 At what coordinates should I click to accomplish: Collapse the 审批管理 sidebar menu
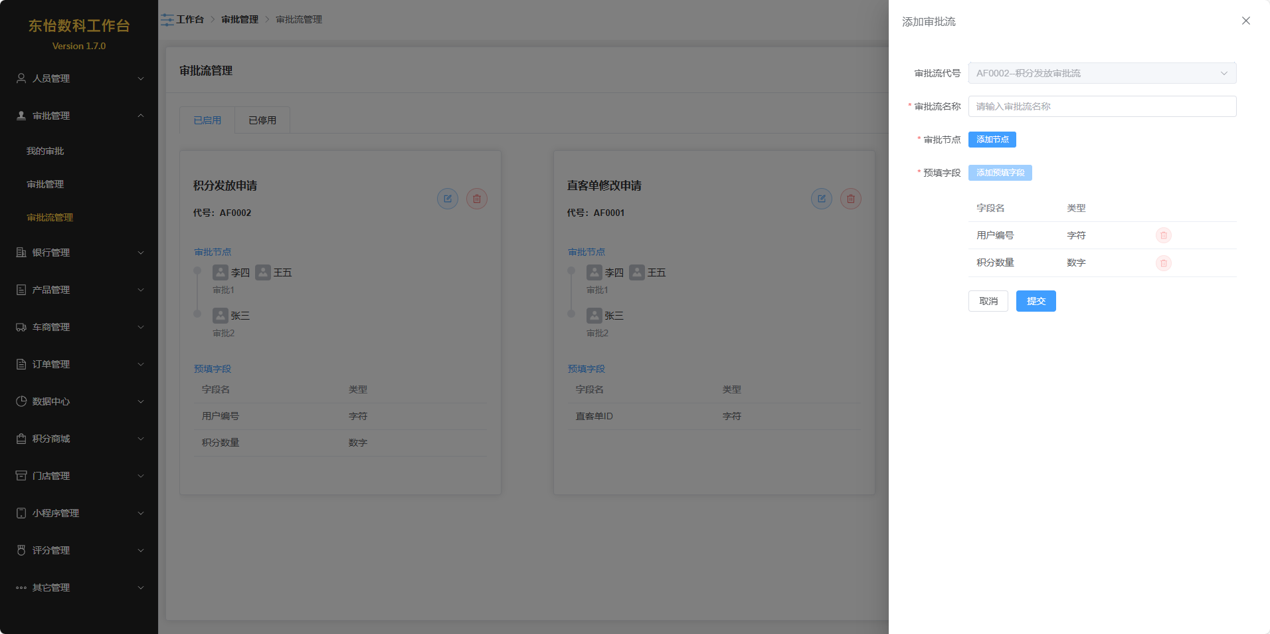tap(79, 116)
